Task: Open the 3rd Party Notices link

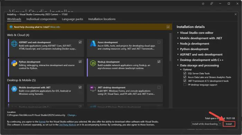Action: coord(68,125)
